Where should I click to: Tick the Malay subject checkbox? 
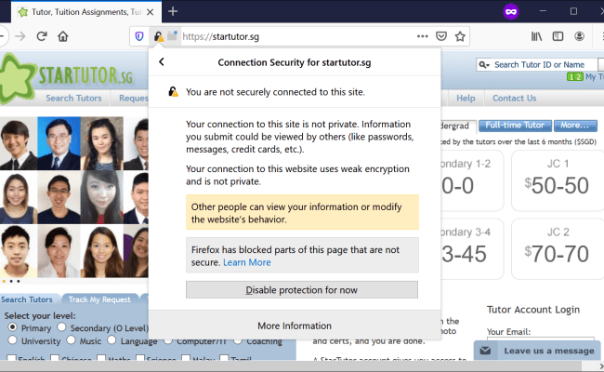coord(186,358)
